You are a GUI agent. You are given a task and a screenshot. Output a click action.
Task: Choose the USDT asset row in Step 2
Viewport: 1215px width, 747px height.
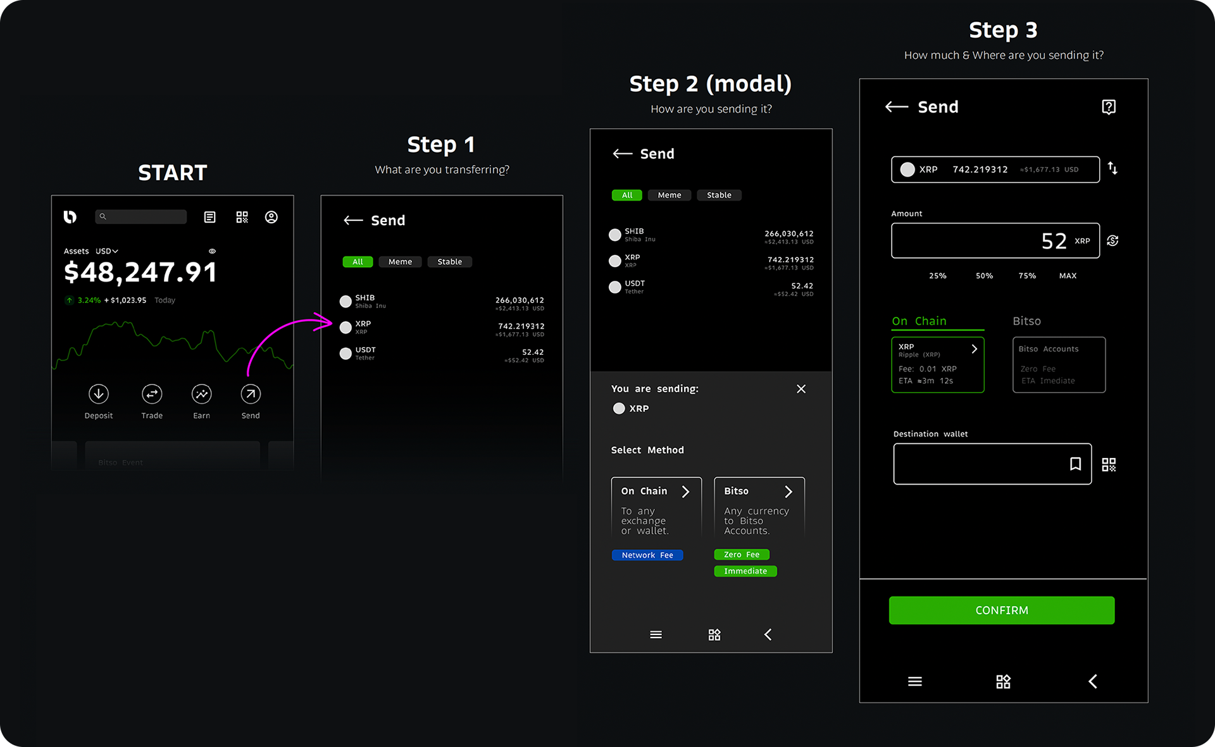(711, 287)
